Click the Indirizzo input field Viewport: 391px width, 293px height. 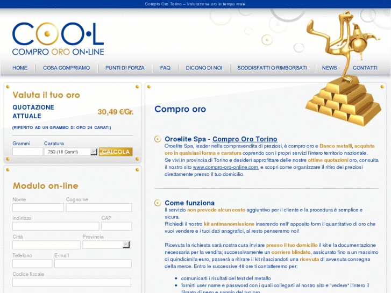point(55,226)
